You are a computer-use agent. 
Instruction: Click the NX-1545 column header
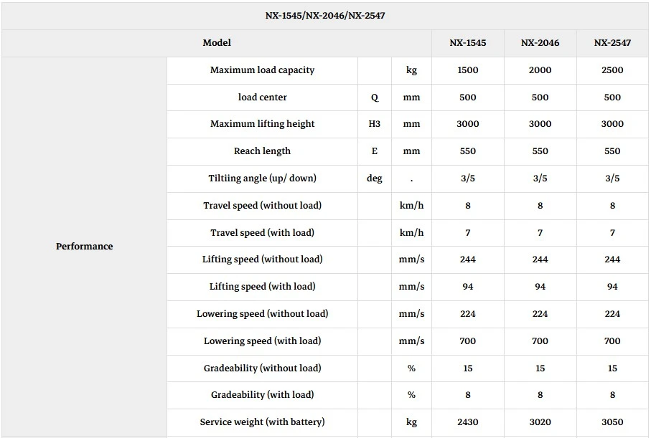pos(467,43)
